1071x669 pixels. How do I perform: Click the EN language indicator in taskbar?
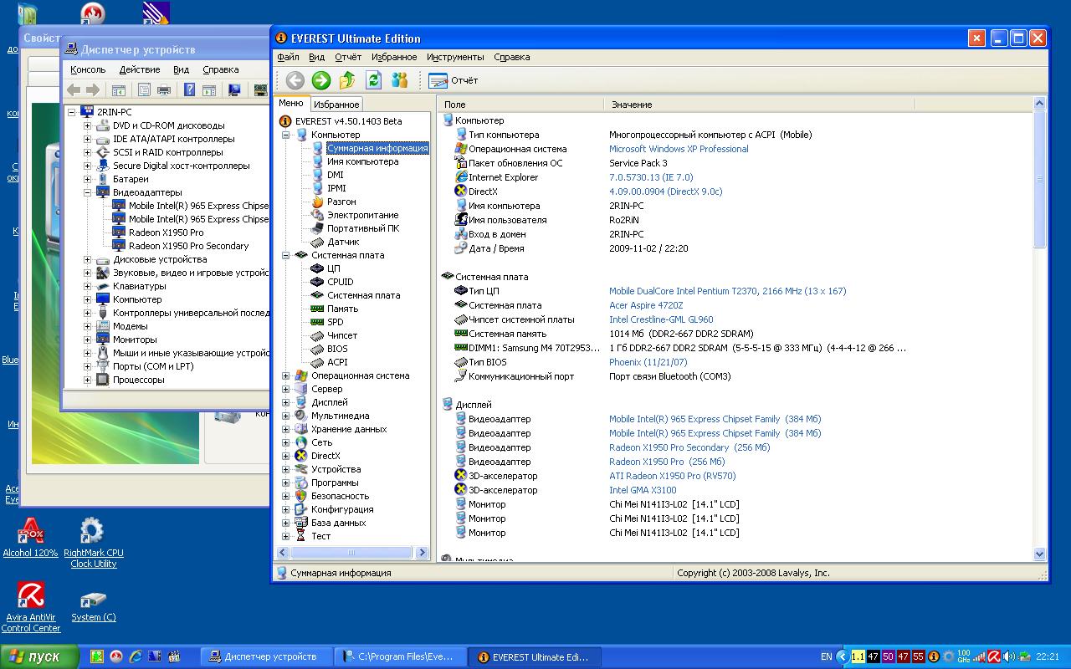point(827,656)
